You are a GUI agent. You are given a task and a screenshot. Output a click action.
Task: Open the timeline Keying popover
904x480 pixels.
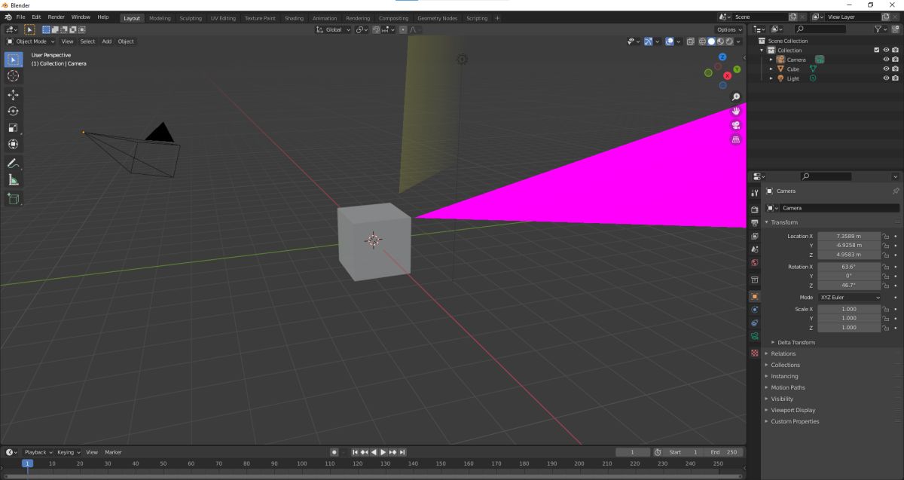pyautogui.click(x=69, y=452)
